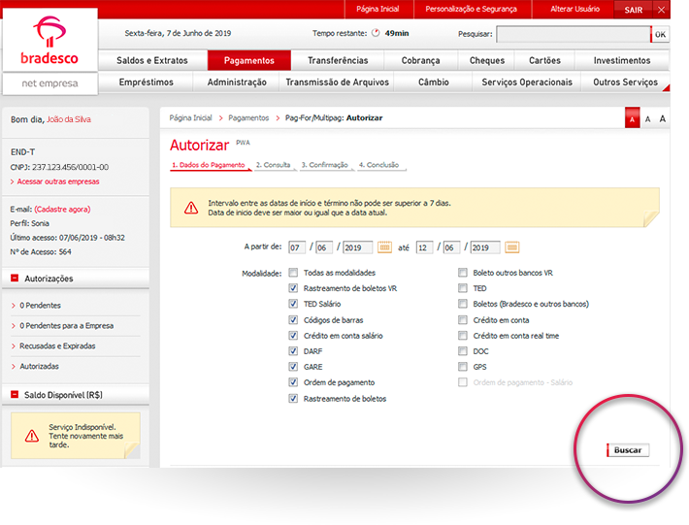Open the end date calendar picker
The width and height of the screenshot is (689, 525).
[x=512, y=247]
